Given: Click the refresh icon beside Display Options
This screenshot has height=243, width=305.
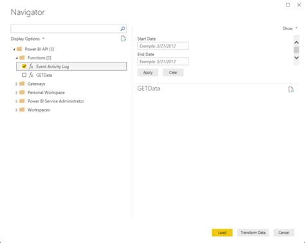Looking at the screenshot, I should coord(124,39).
